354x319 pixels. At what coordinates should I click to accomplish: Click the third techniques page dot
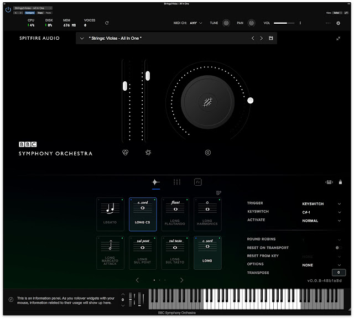click(165, 280)
